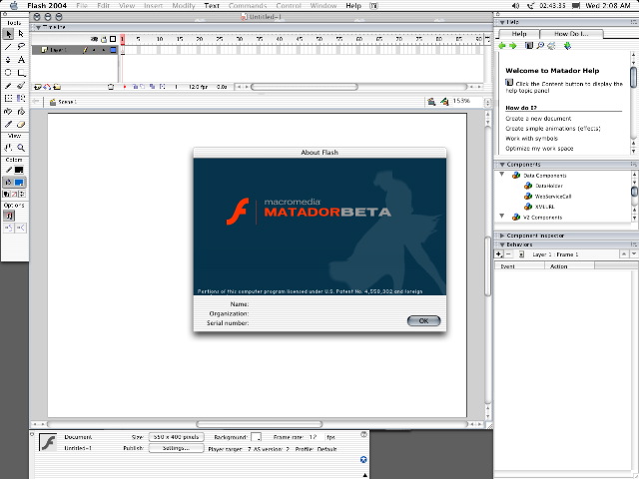Click Help panel forward arrow
This screenshot has height=479, width=639.
pyautogui.click(x=513, y=46)
